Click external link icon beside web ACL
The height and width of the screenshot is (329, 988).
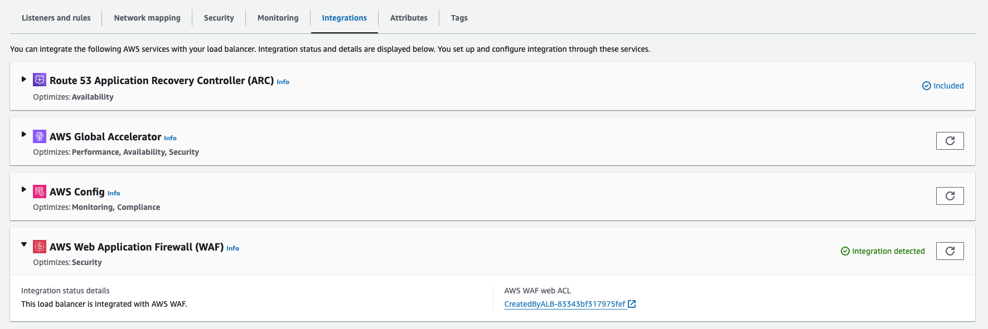[632, 304]
